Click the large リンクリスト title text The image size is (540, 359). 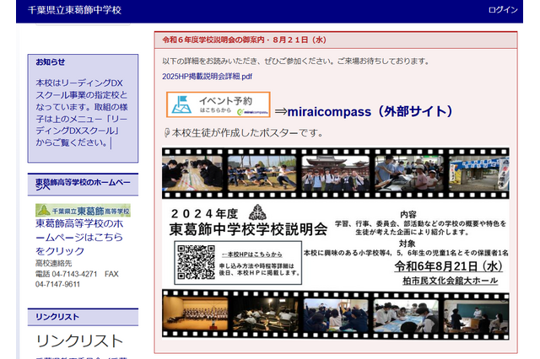point(79,341)
